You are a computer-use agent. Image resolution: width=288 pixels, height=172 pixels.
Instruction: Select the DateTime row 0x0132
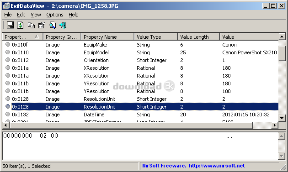point(140,115)
